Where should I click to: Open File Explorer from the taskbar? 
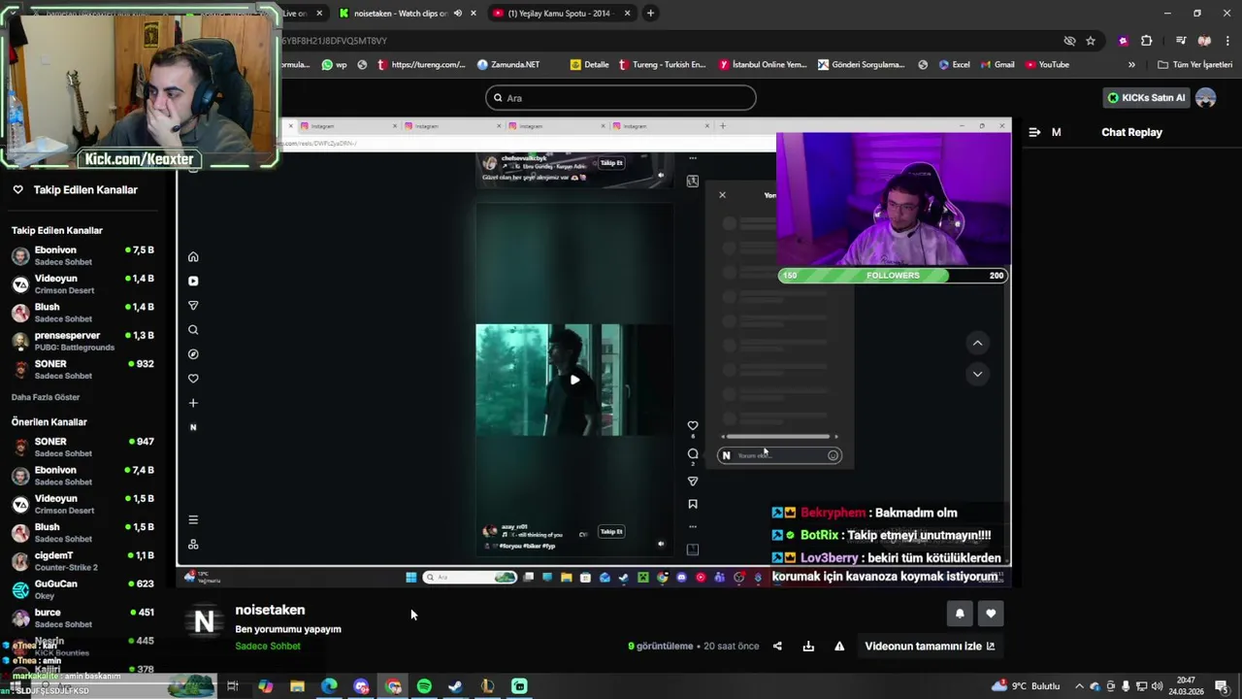pos(297,686)
